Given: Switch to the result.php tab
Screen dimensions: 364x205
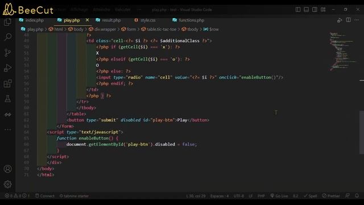Looking at the screenshot, I should click(111, 20).
